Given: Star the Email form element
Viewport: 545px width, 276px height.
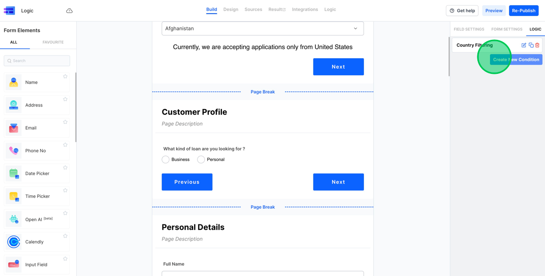Looking at the screenshot, I should pyautogui.click(x=65, y=122).
